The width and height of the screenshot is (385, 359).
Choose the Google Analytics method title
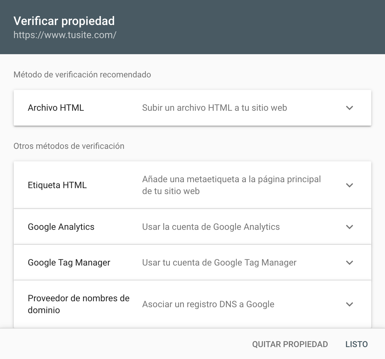click(x=61, y=227)
